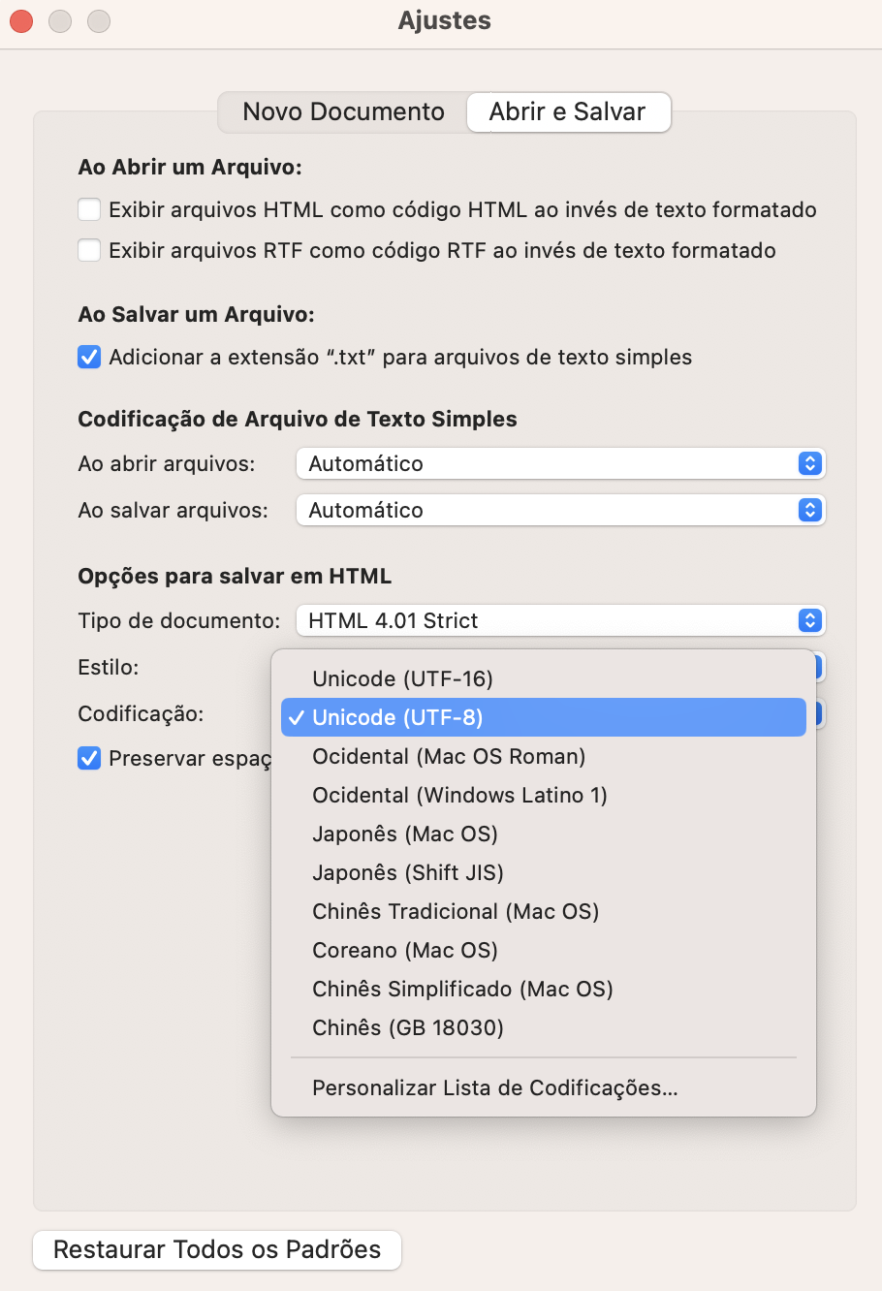
Task: Select the checked Unicode (UTF-8) option
Action: pos(397,717)
